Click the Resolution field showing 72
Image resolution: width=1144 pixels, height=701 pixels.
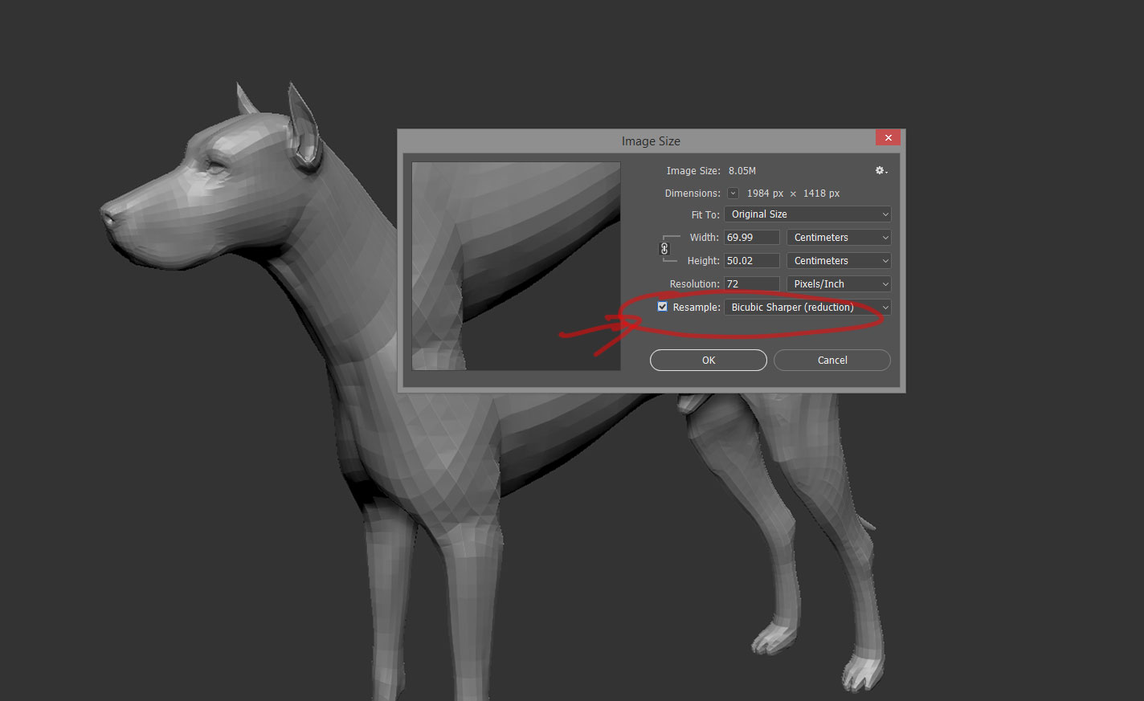pos(752,284)
